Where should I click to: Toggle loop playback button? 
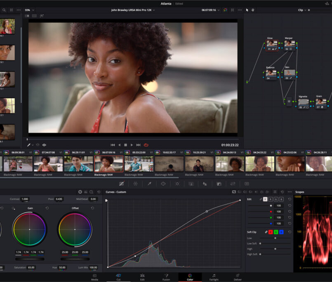click(x=146, y=145)
